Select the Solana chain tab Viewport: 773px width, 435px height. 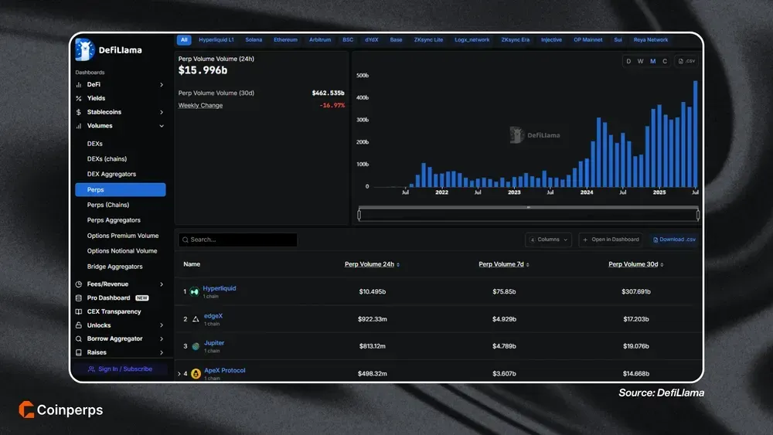click(254, 40)
